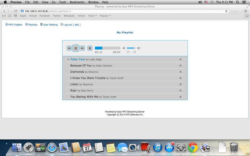Expand the News bookmarks dropdown
250x156 pixels.
tap(92, 16)
